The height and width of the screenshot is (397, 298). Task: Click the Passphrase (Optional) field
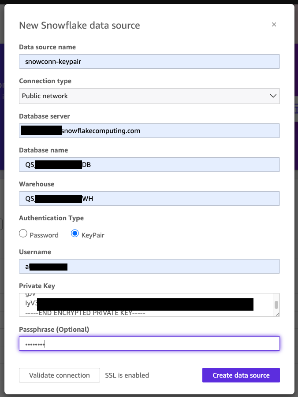[x=149, y=344]
